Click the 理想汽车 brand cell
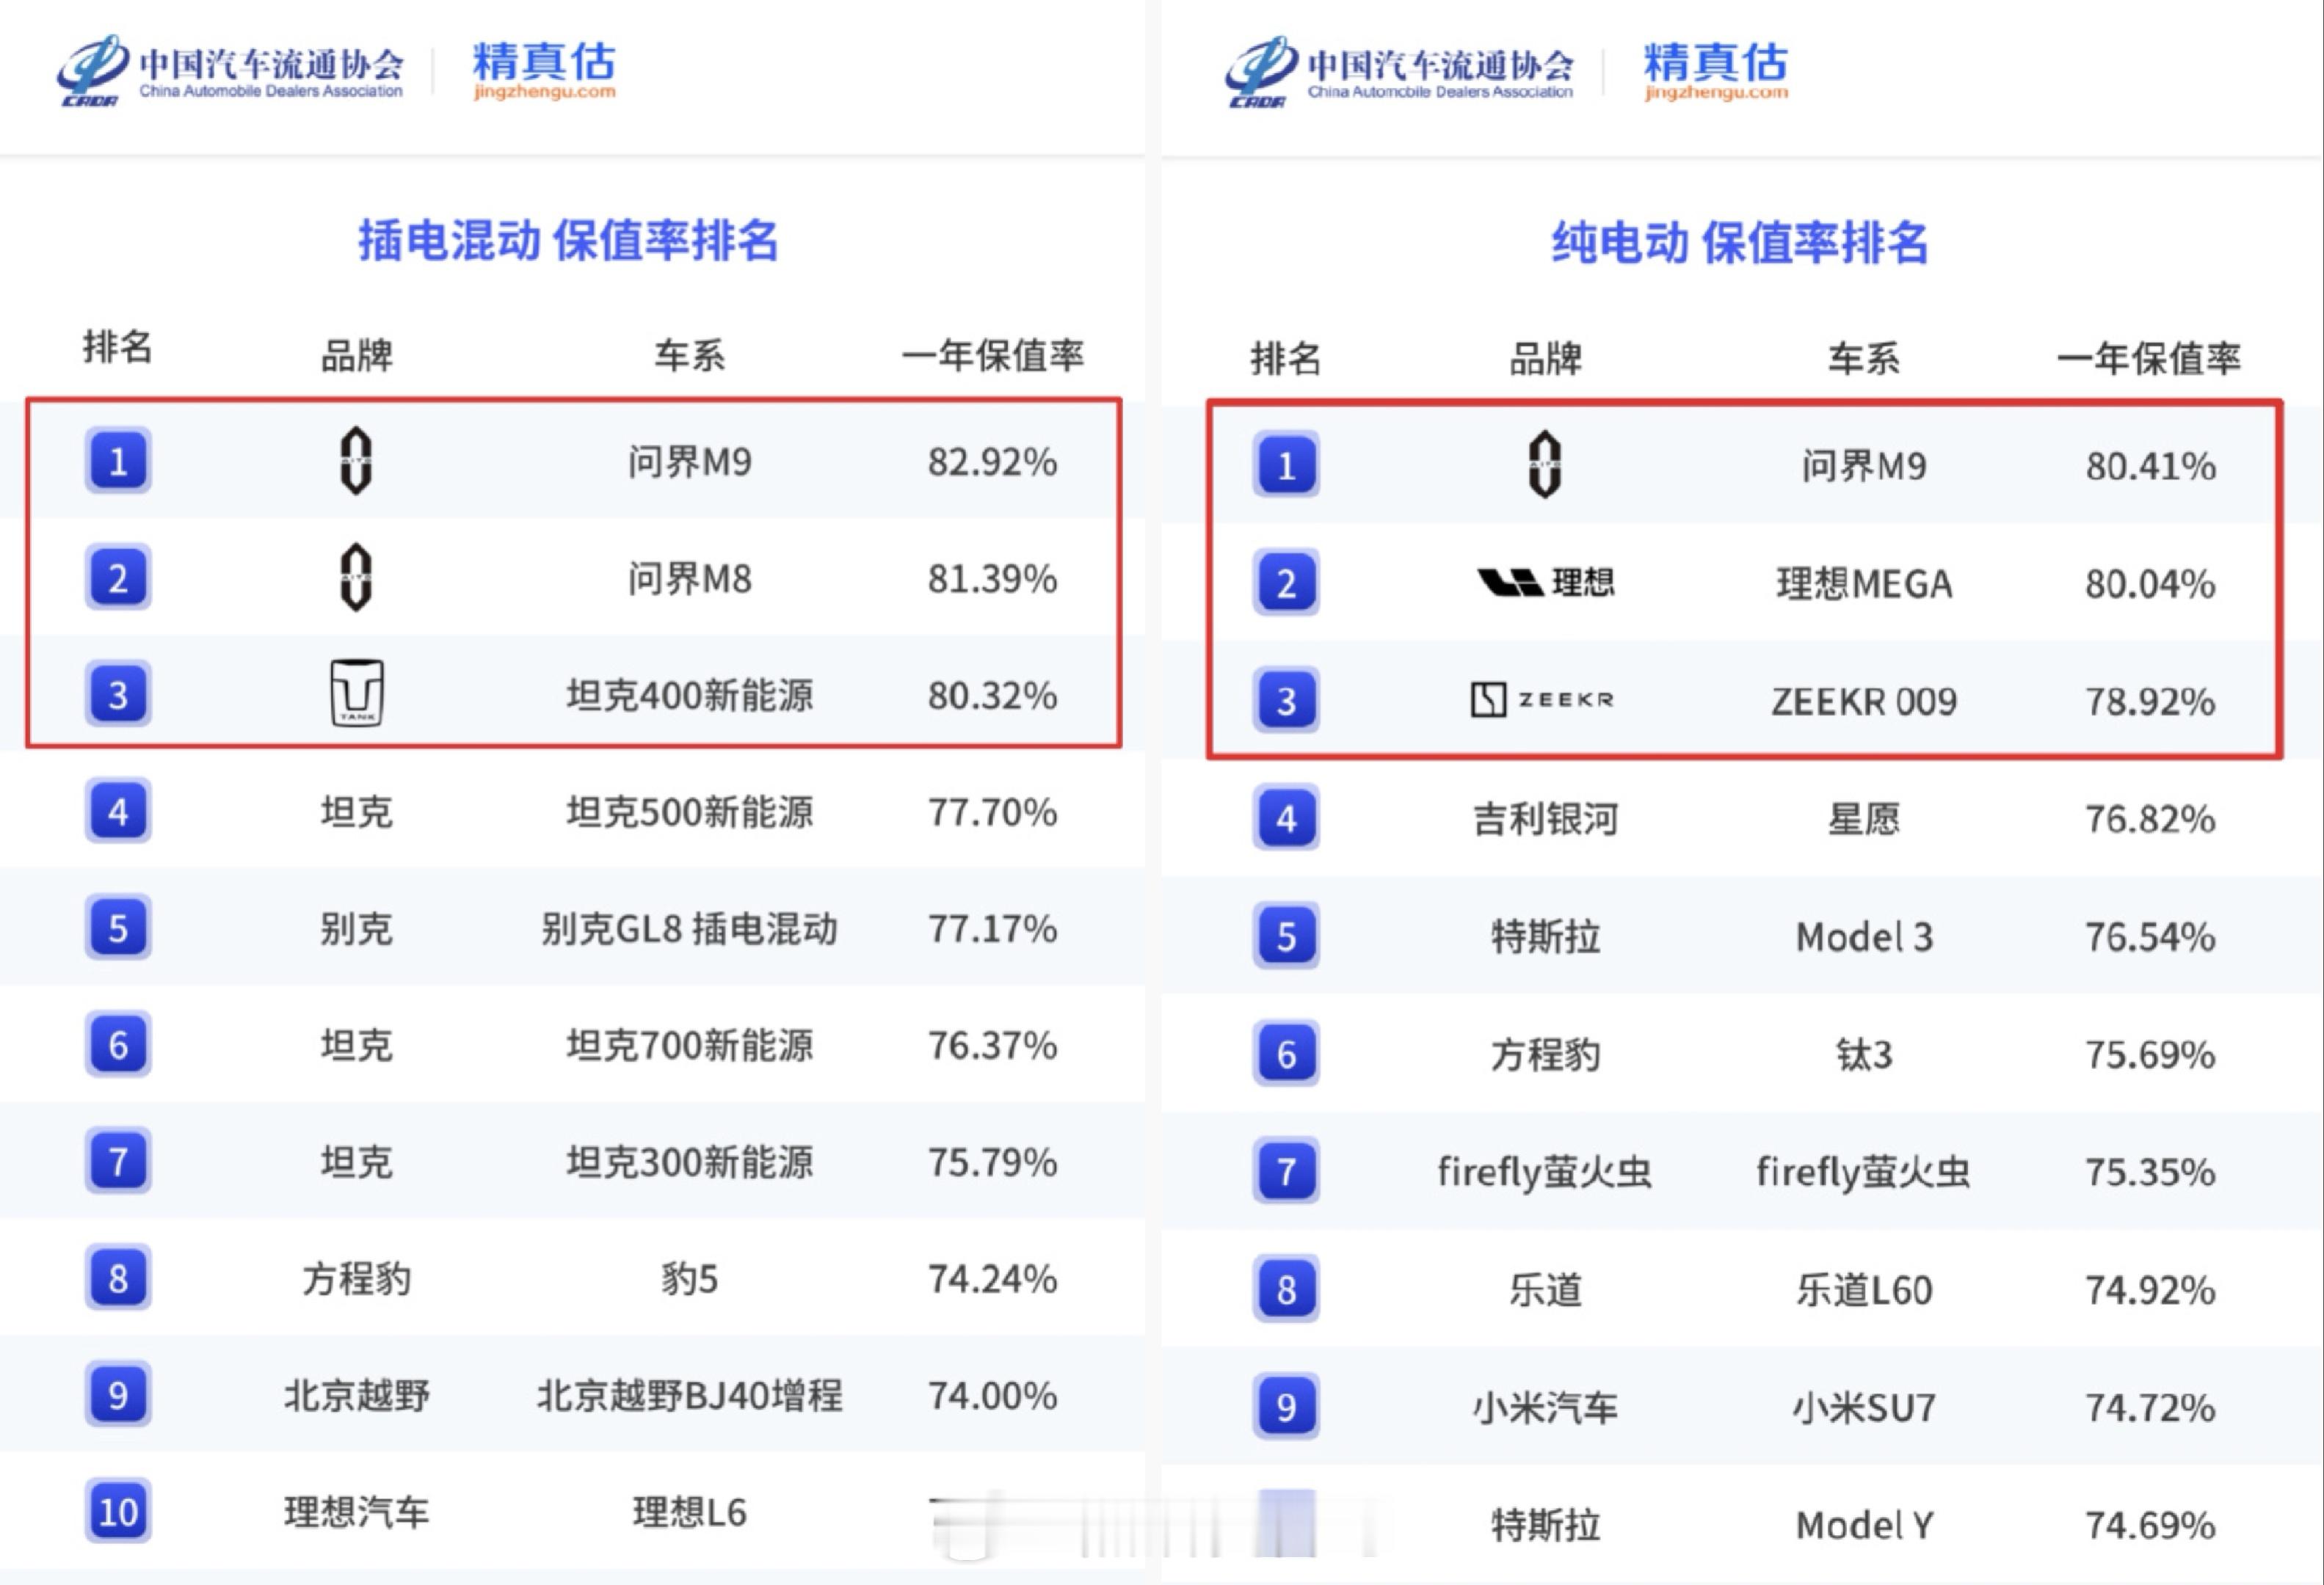 (x=357, y=1512)
